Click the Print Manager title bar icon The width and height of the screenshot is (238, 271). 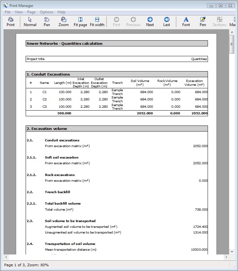[x=5, y=5]
